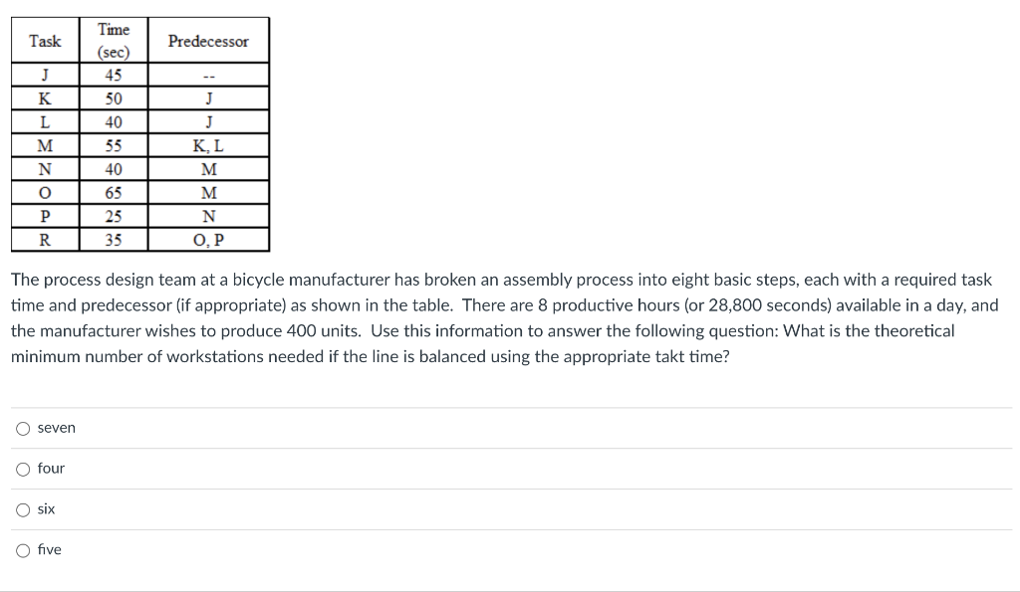Select the cell with predecessor O, P
The height and width of the screenshot is (592, 1020).
(x=208, y=240)
